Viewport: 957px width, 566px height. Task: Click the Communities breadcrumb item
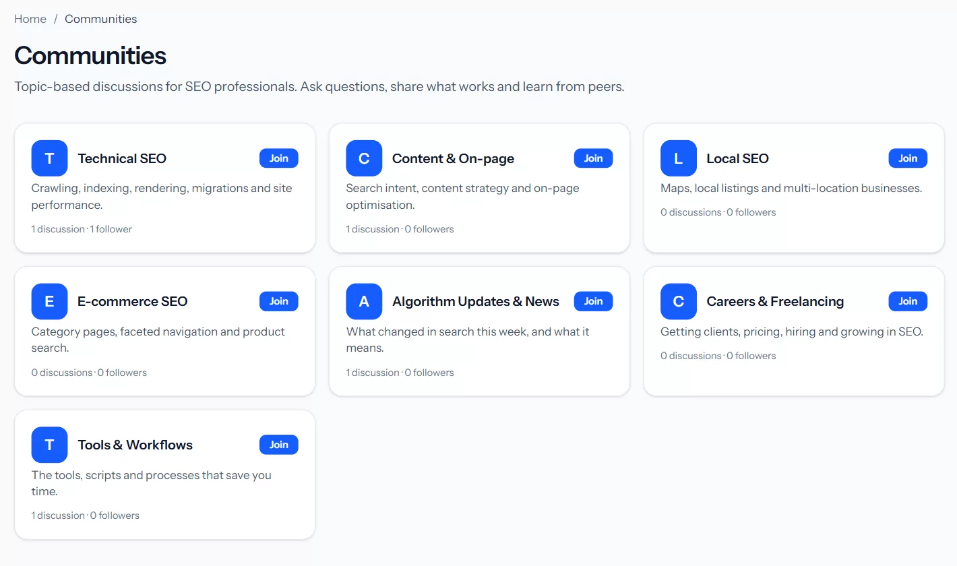click(101, 19)
